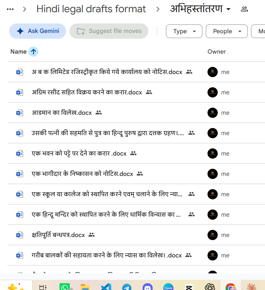Open Telegram from the taskbar
The image size is (265, 290).
[127, 287]
